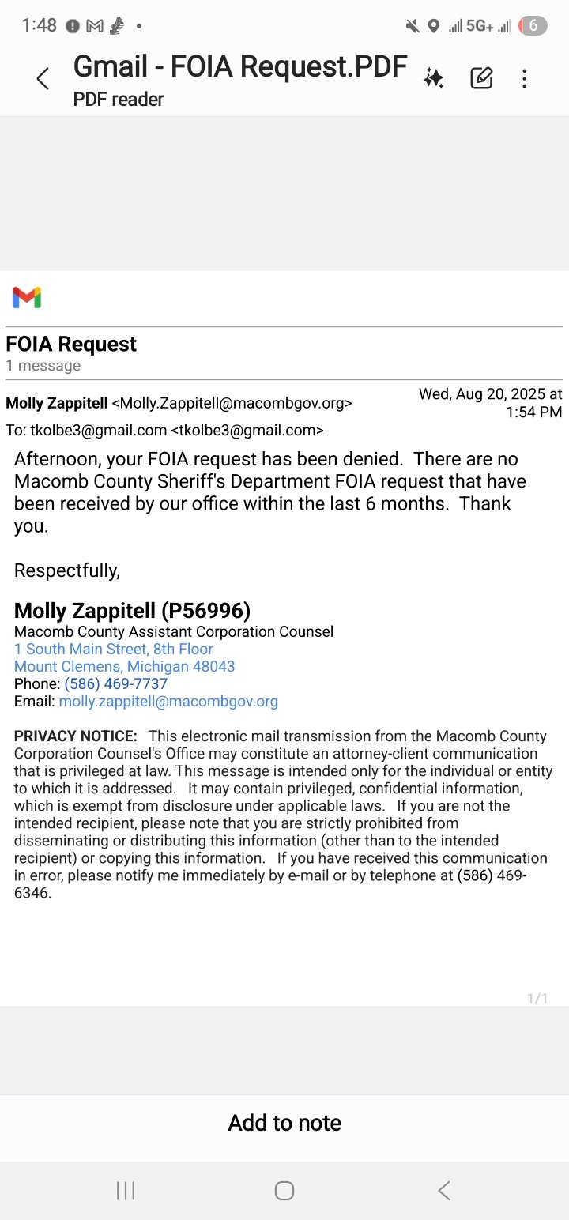The image size is (569, 1220).
Task: Tap the Molly Zappitell sender name
Action: [x=57, y=403]
